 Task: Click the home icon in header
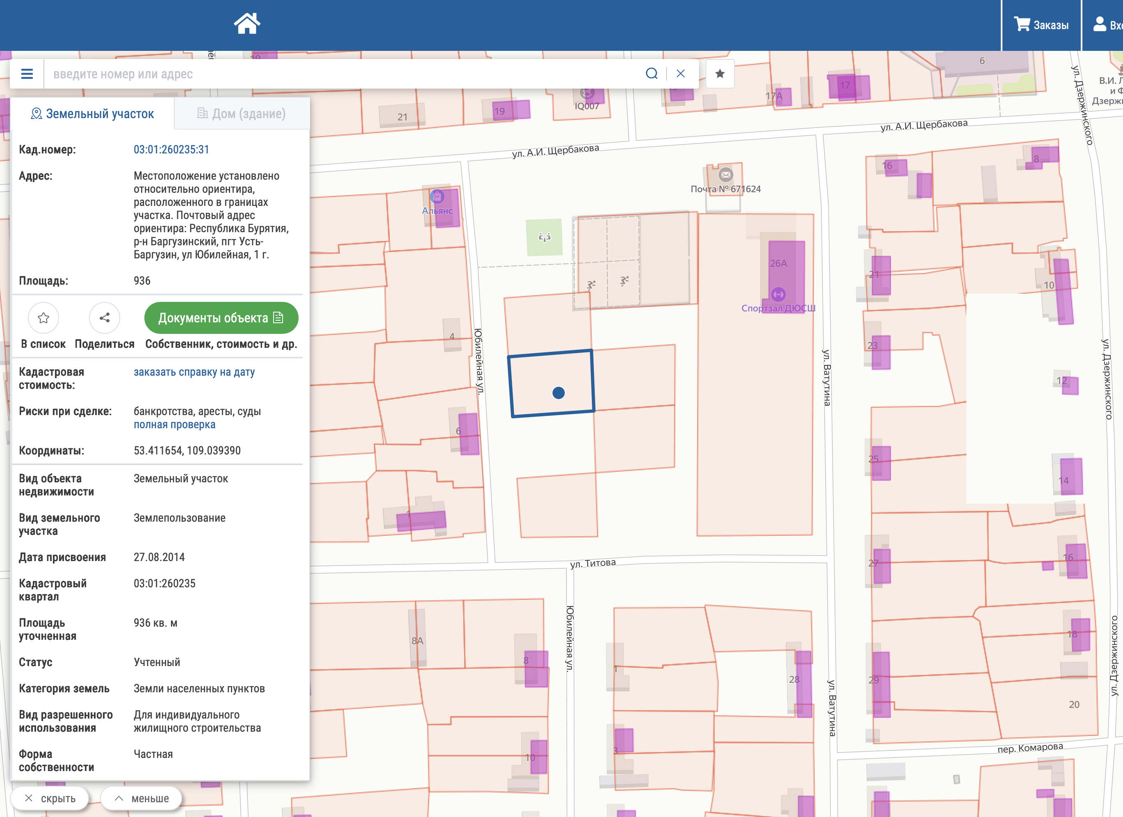tap(247, 24)
